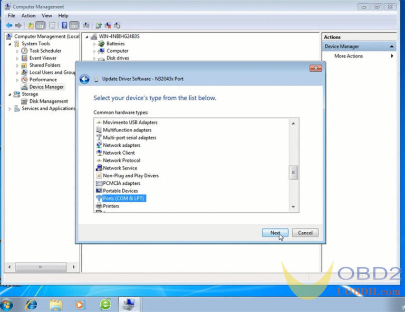This screenshot has width=405, height=312.
Task: Click the blue Help question mark icon
Action: coord(64,25)
